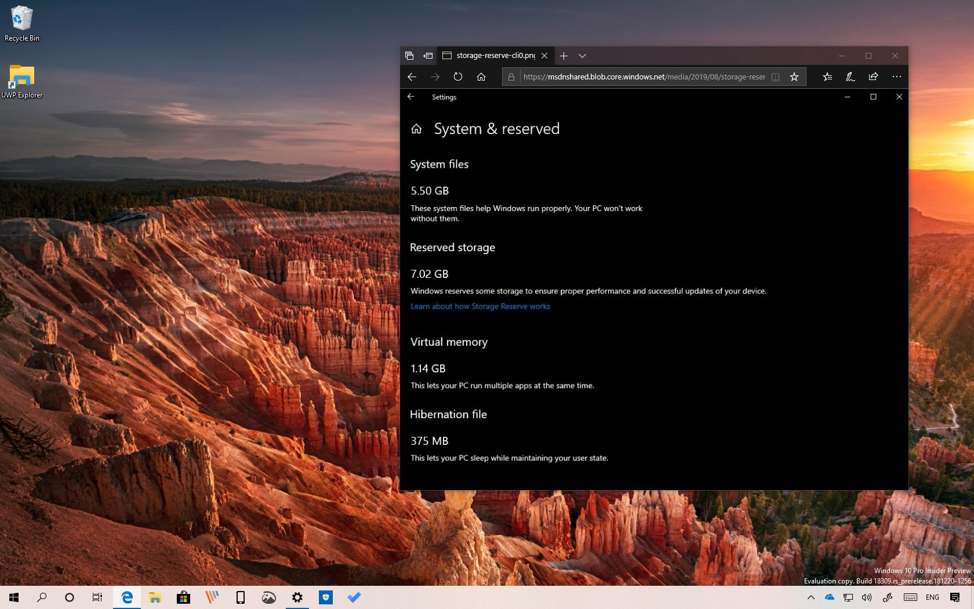
Task: Close the storage-reserve-cli0.png tab
Action: tap(544, 56)
